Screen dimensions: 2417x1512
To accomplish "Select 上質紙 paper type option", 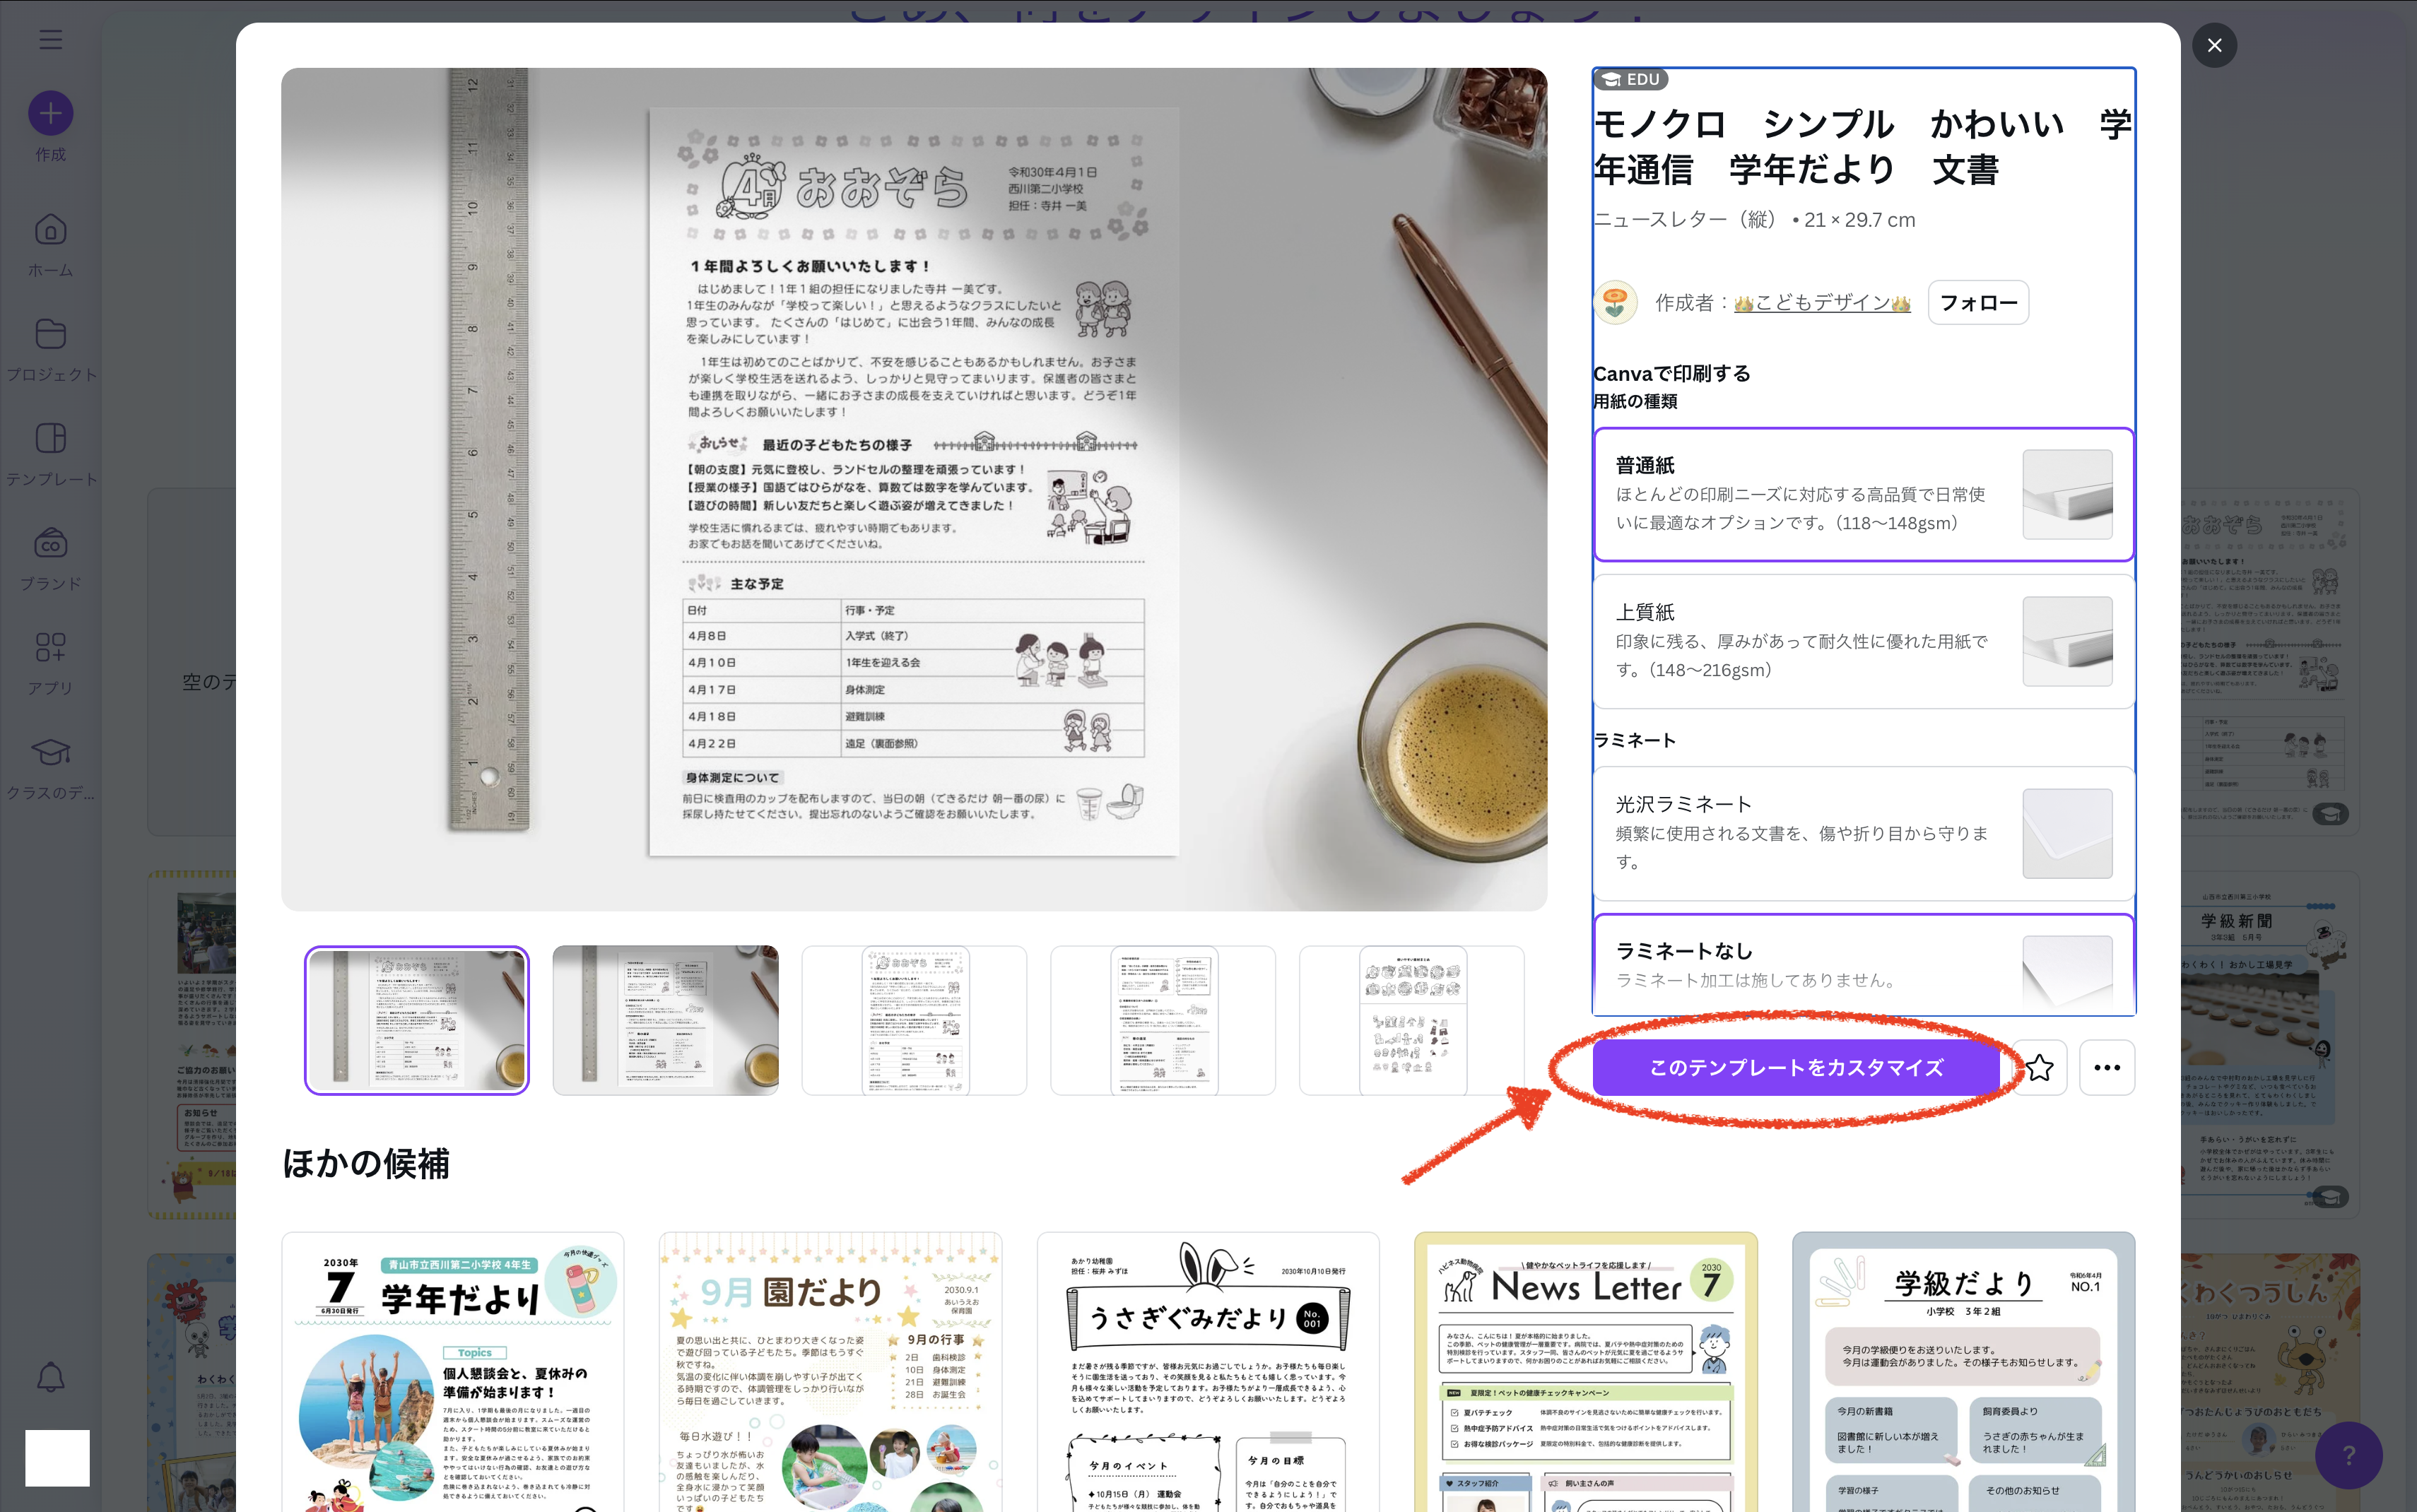I will (1864, 642).
